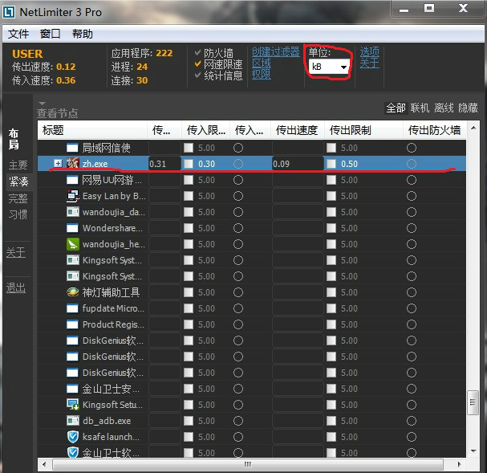Click the 创建过滤器 link
The image size is (487, 473).
[275, 52]
